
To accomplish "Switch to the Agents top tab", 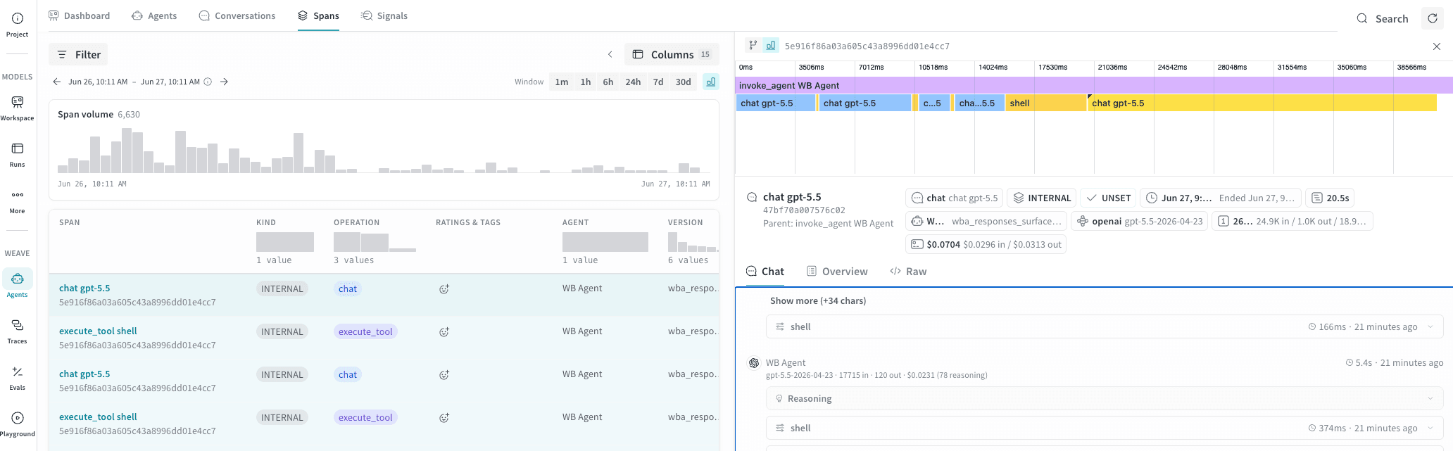I will [154, 15].
